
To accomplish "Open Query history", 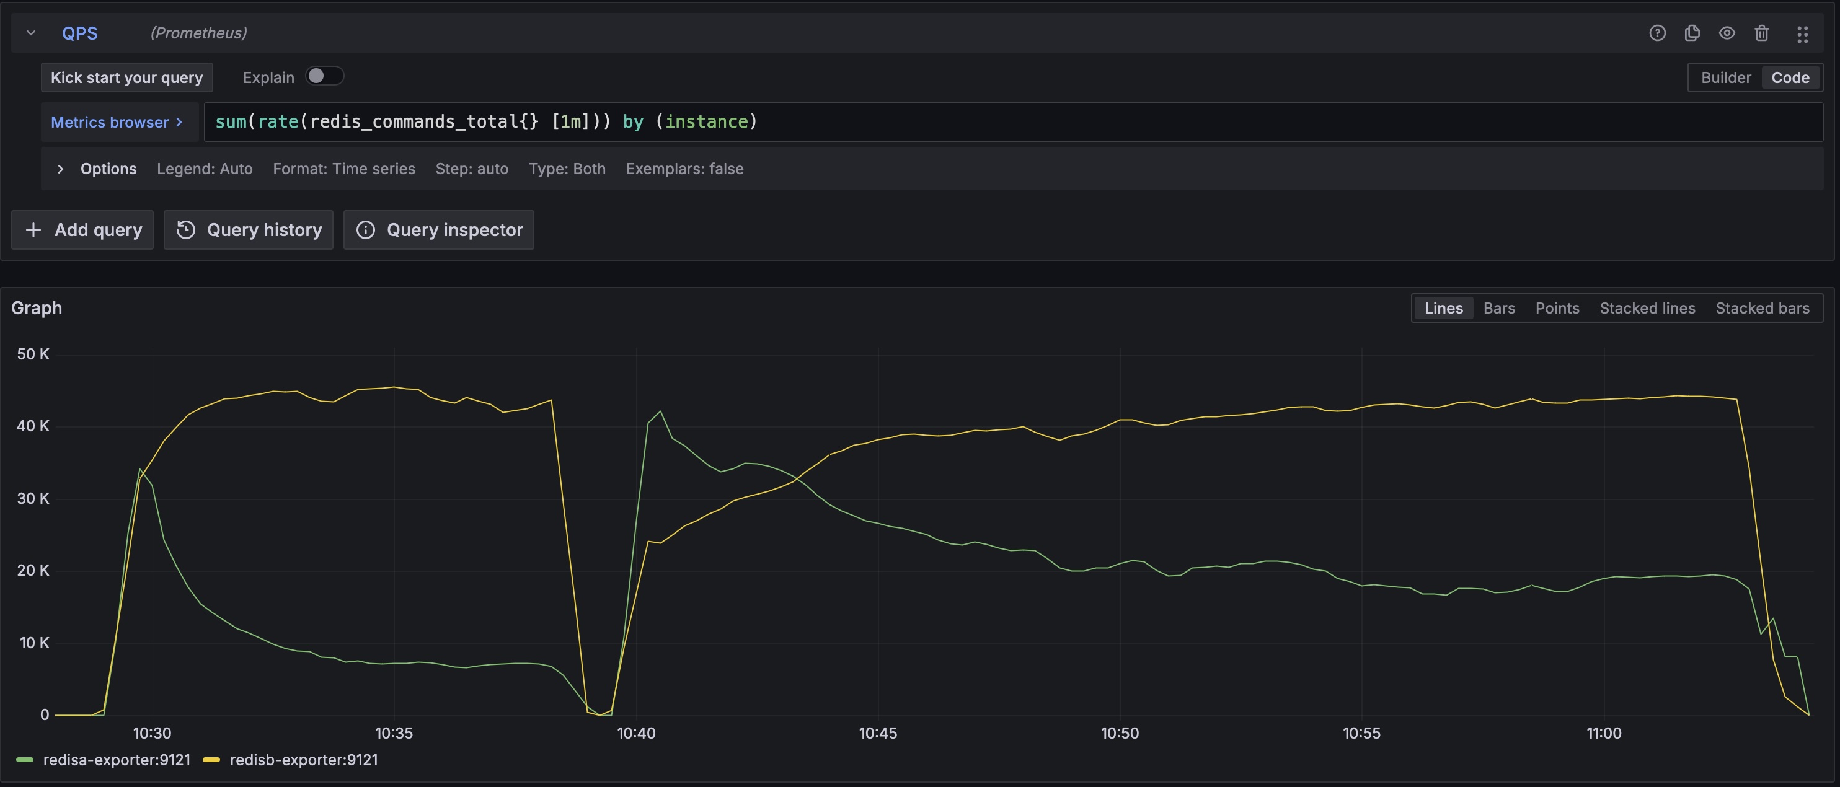I will point(249,230).
